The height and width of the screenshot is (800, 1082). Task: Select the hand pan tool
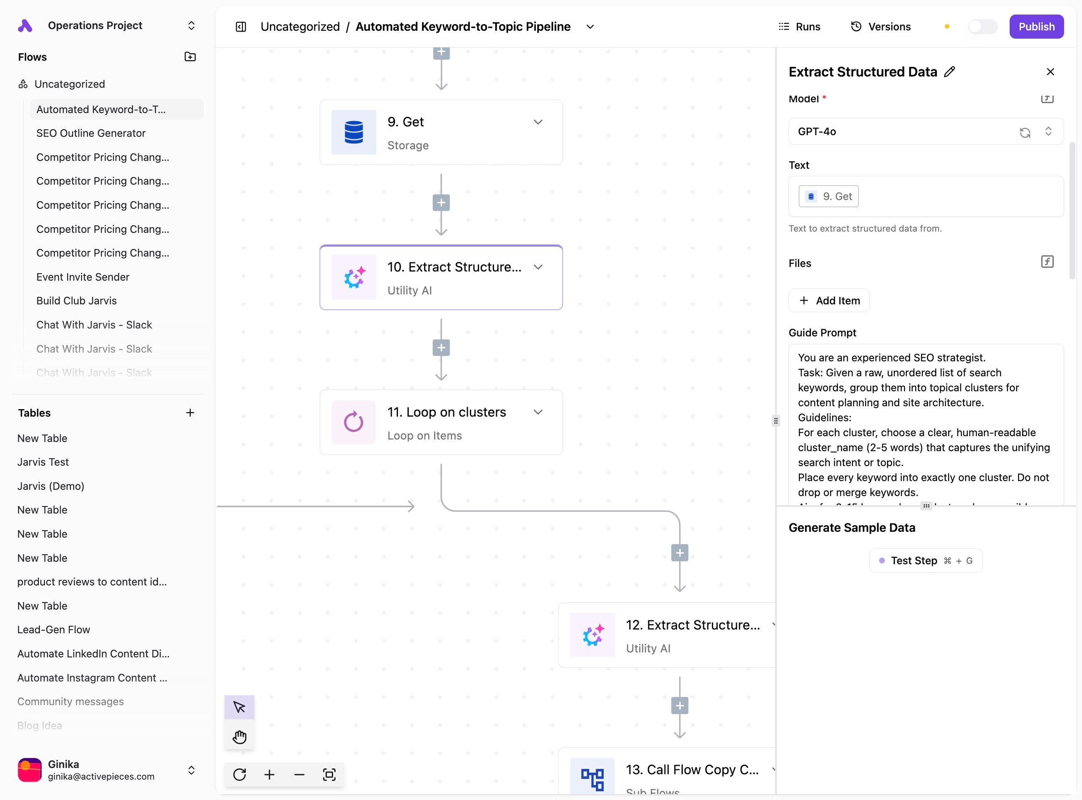(239, 736)
